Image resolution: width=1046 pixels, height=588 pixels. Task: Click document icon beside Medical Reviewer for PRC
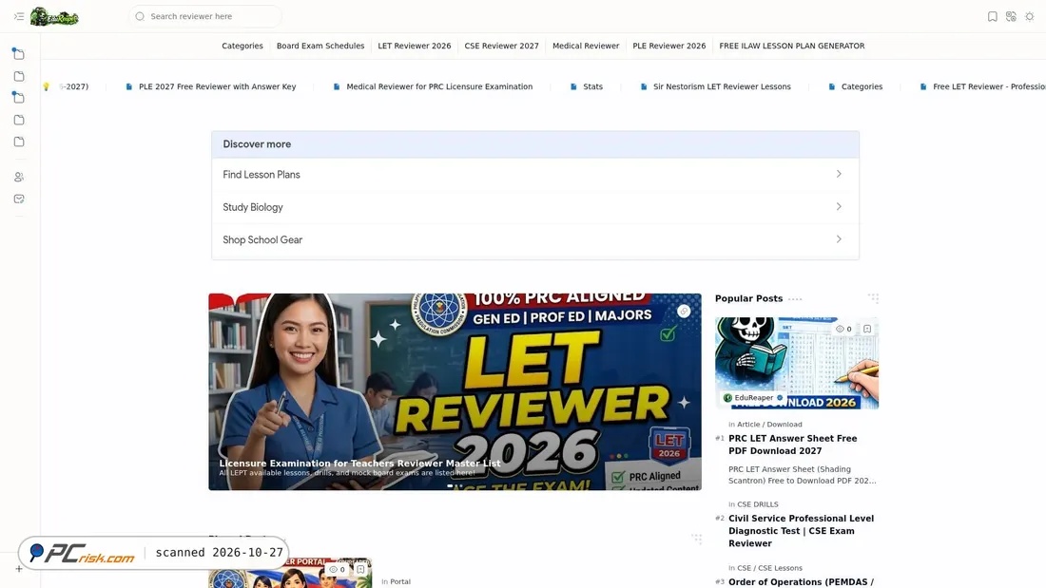337,86
